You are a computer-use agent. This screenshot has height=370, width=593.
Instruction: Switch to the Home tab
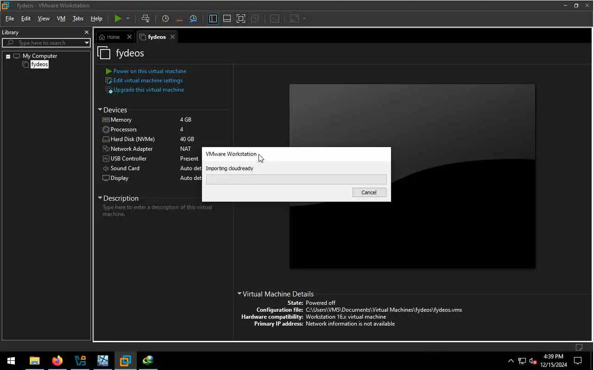113,37
